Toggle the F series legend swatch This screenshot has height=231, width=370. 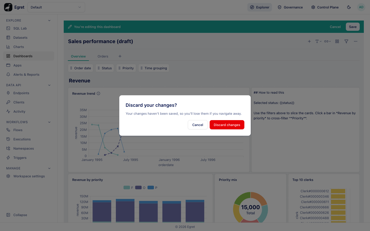coord(127,188)
